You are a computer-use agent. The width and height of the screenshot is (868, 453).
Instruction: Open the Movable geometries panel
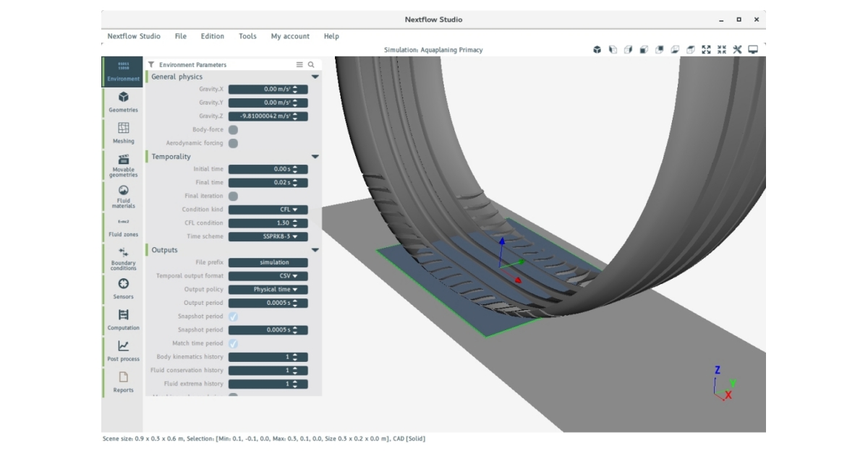click(122, 165)
